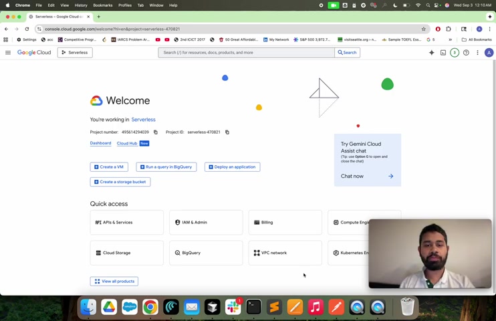Open the BigQuery quick access card
This screenshot has height=321, width=496.
[206, 253]
